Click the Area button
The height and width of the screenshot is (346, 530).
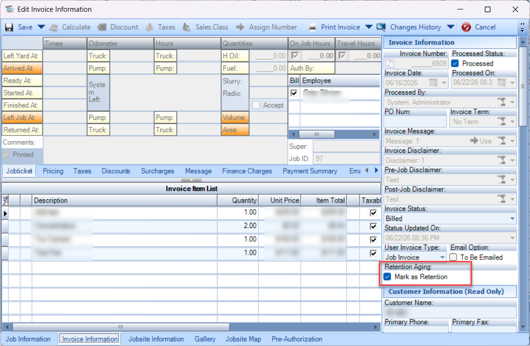[235, 130]
